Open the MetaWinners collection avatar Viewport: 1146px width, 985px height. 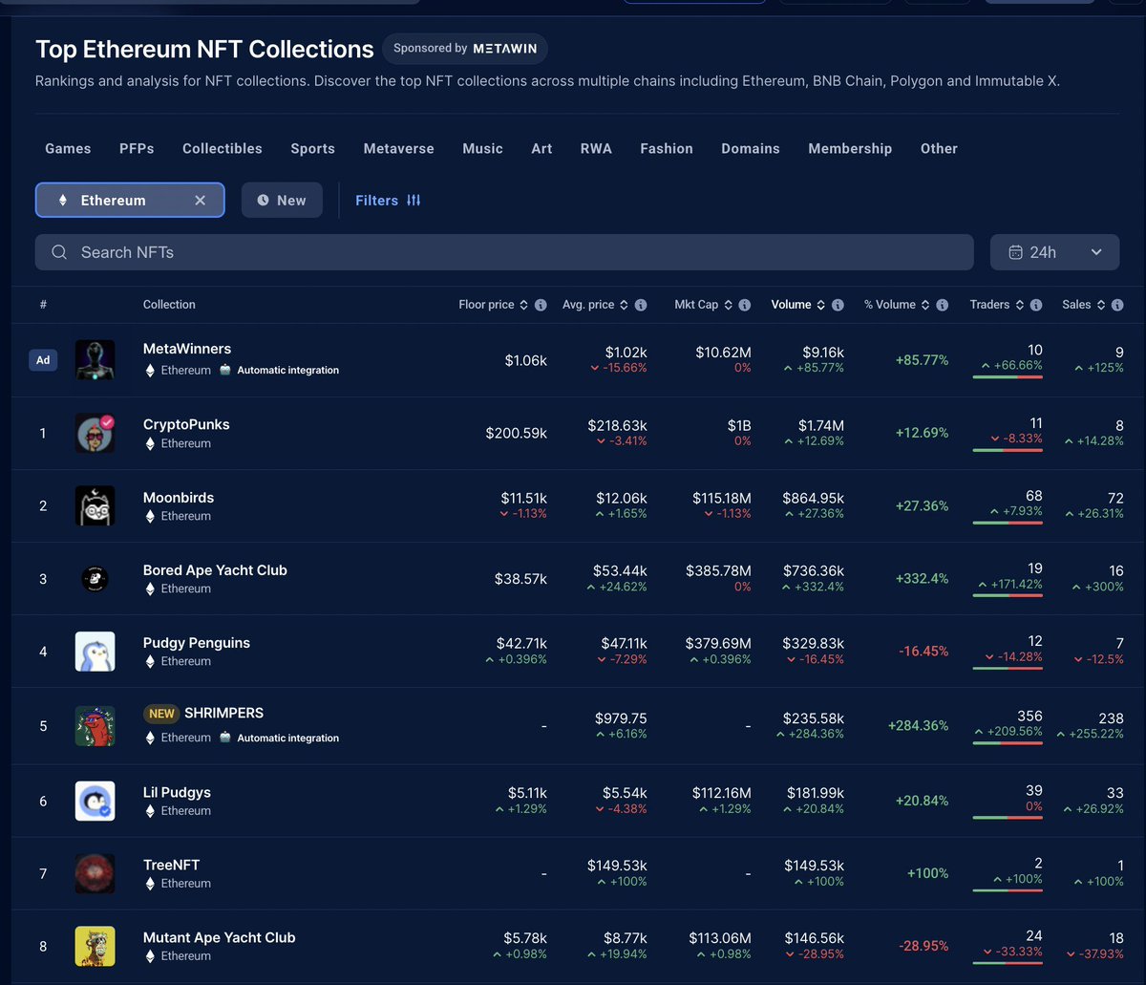point(95,359)
